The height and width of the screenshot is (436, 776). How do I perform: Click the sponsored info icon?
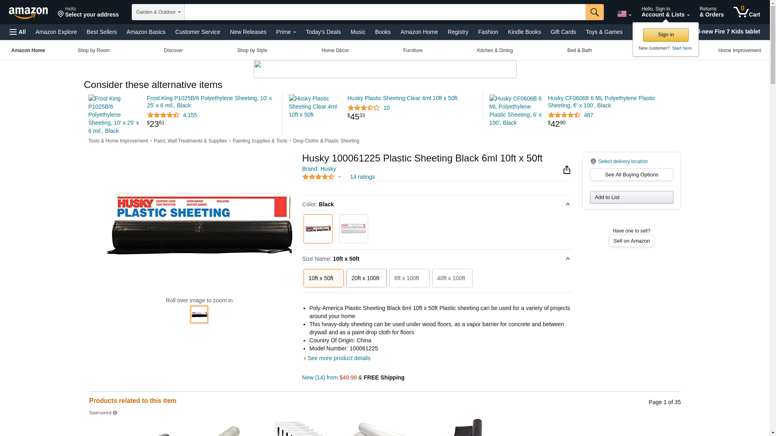click(115, 413)
